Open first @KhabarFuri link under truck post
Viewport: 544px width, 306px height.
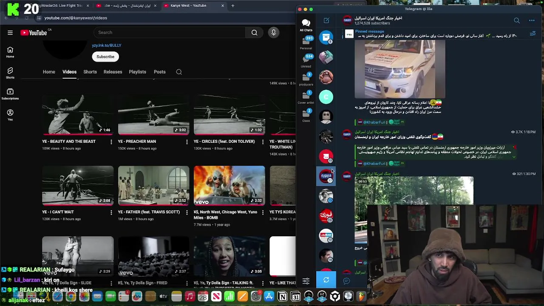click(x=374, y=122)
